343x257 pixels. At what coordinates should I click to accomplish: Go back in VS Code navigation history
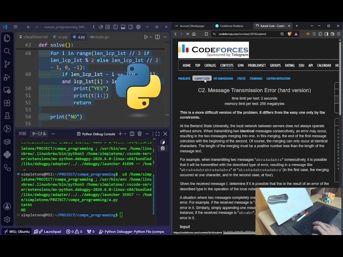coord(28,27)
